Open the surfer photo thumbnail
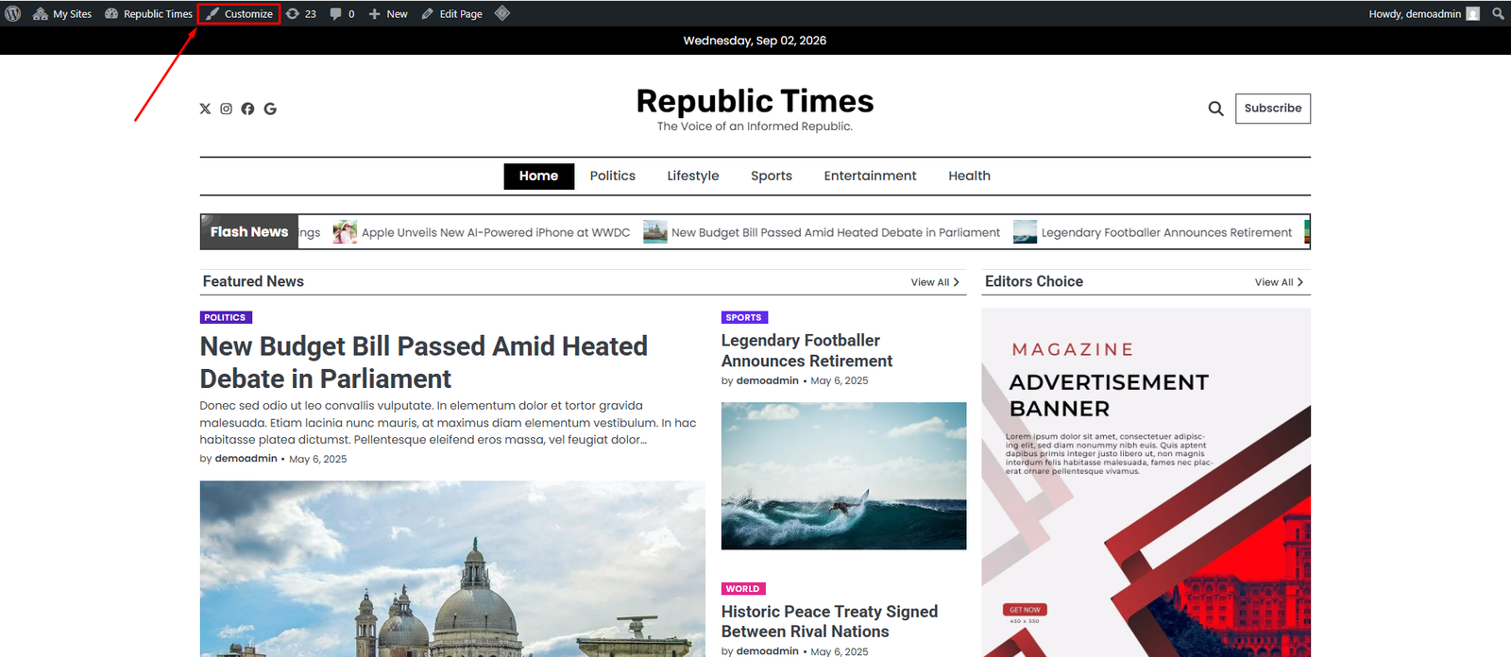This screenshot has width=1511, height=657. pyautogui.click(x=843, y=476)
